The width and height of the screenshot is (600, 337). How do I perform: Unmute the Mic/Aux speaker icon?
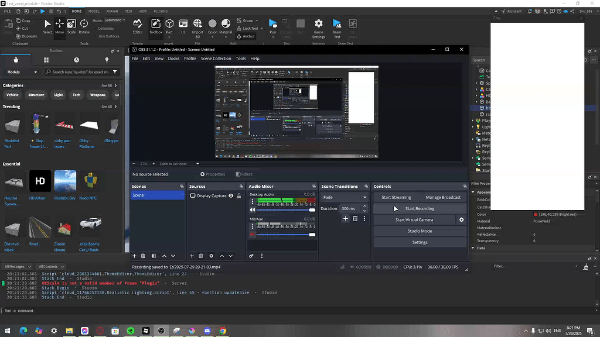253,235
